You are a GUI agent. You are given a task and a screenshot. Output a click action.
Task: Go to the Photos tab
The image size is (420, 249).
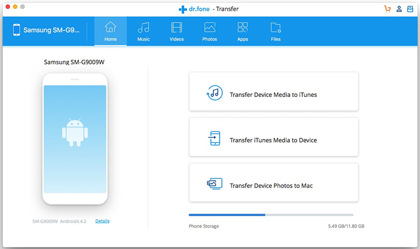point(209,31)
